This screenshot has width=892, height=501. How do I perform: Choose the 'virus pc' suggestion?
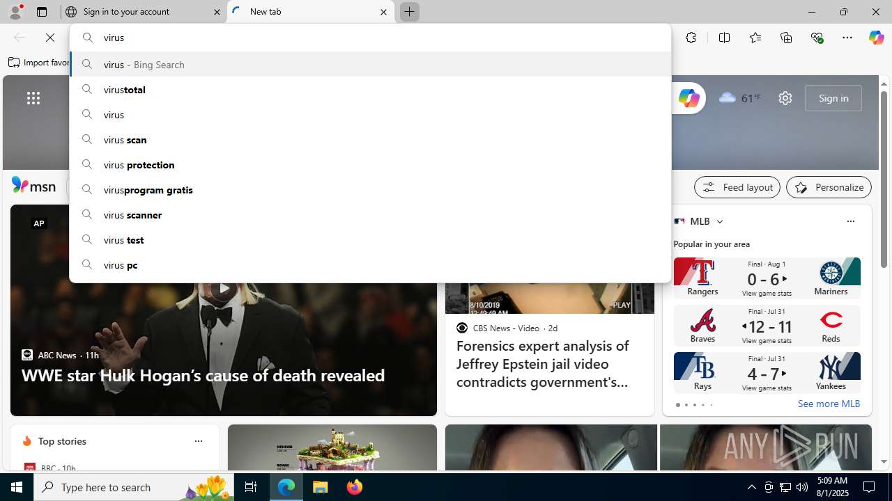pos(370,264)
